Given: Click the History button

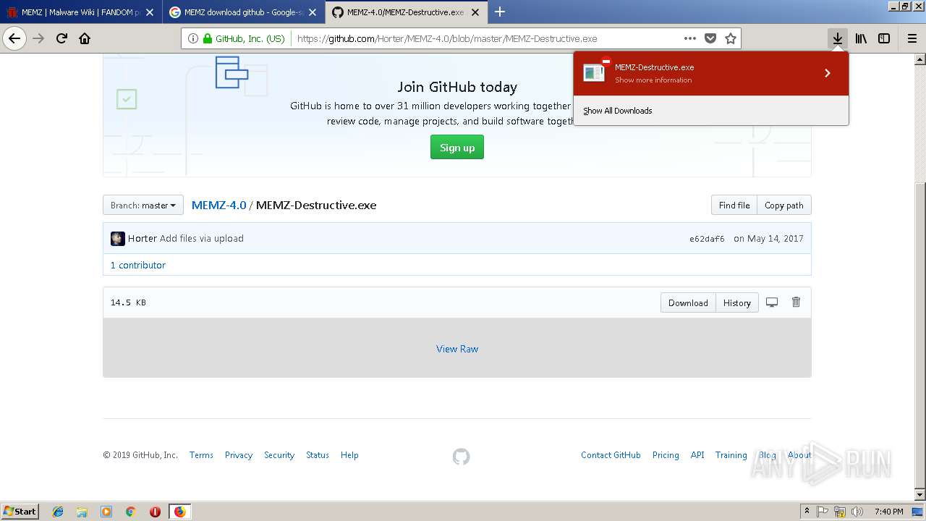Looking at the screenshot, I should [737, 303].
